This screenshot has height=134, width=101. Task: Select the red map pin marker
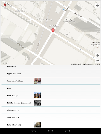53,31
